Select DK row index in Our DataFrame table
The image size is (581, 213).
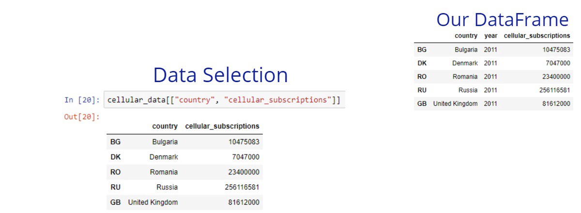click(x=422, y=63)
